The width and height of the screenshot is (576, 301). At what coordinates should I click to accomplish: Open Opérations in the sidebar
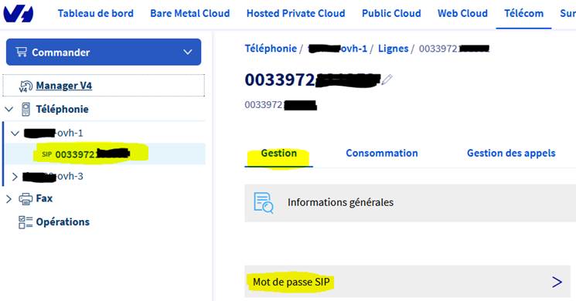click(x=63, y=222)
